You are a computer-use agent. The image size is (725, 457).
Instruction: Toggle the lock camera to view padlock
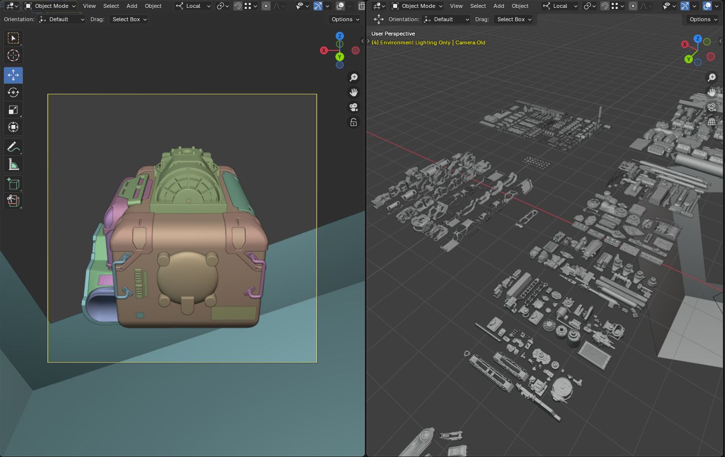354,122
